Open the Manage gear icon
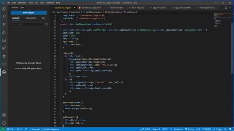Screen dimensions: 234x131 pos(4,123)
